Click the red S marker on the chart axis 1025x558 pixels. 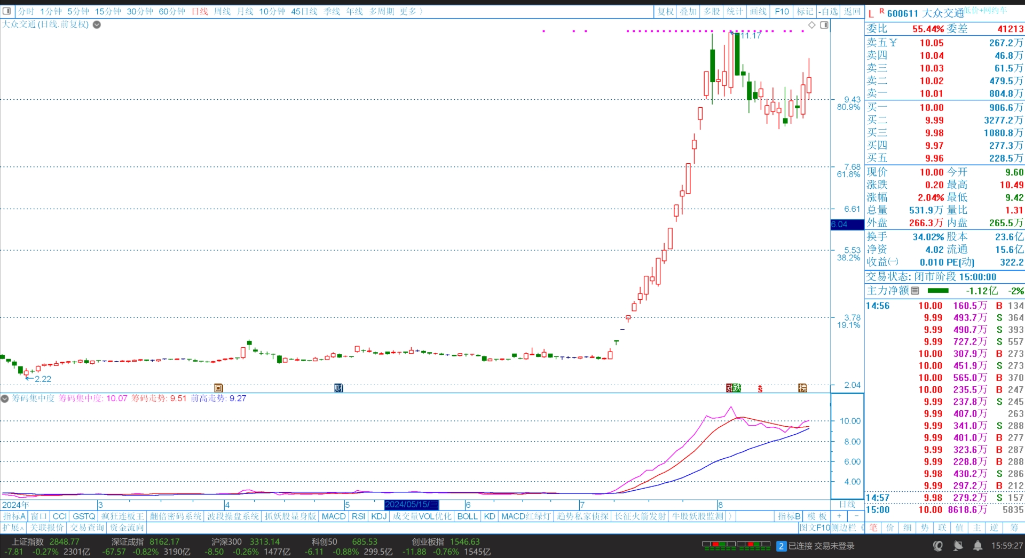click(760, 389)
